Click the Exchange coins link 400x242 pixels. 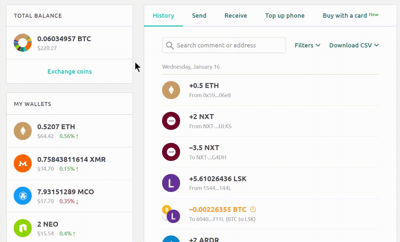point(69,71)
